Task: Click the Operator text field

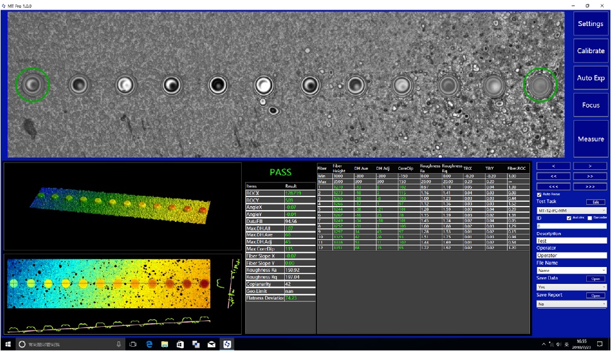Action: [571, 256]
